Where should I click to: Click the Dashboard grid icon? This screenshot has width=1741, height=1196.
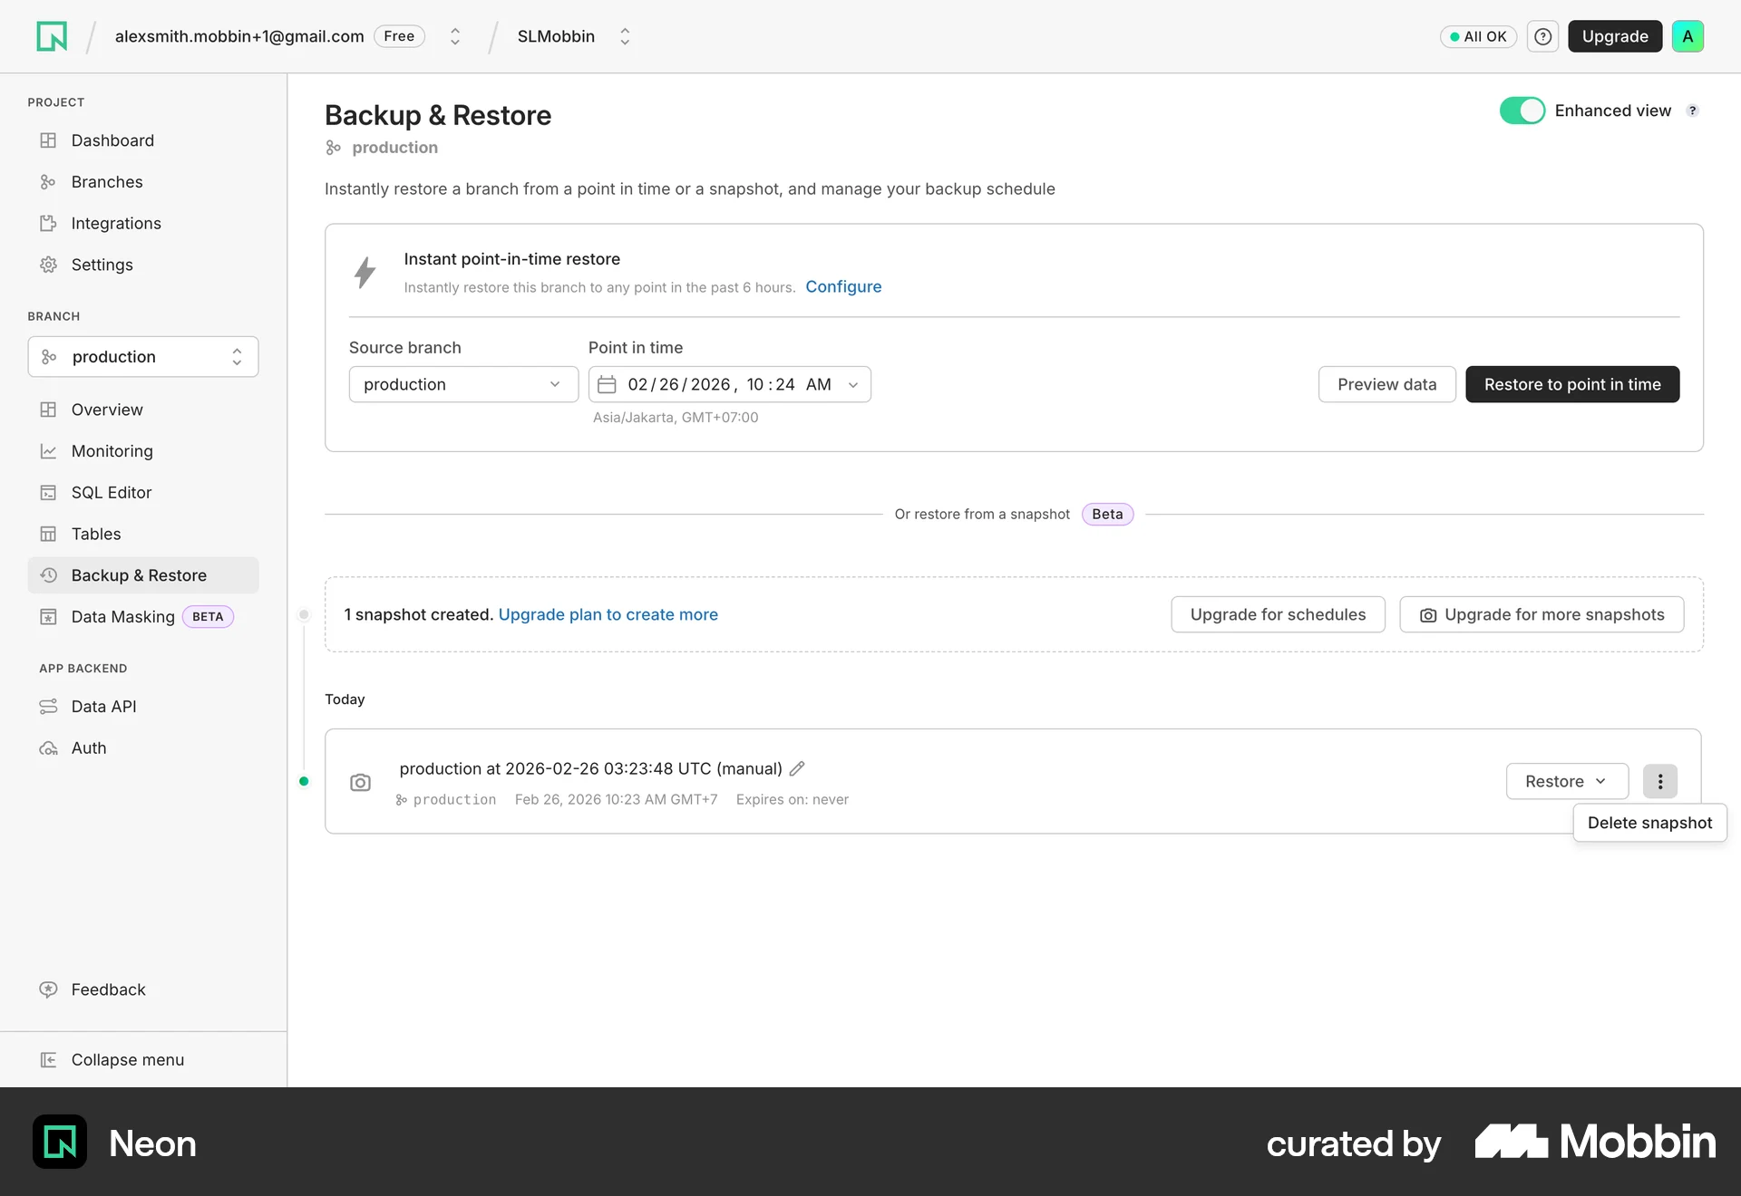click(x=48, y=140)
